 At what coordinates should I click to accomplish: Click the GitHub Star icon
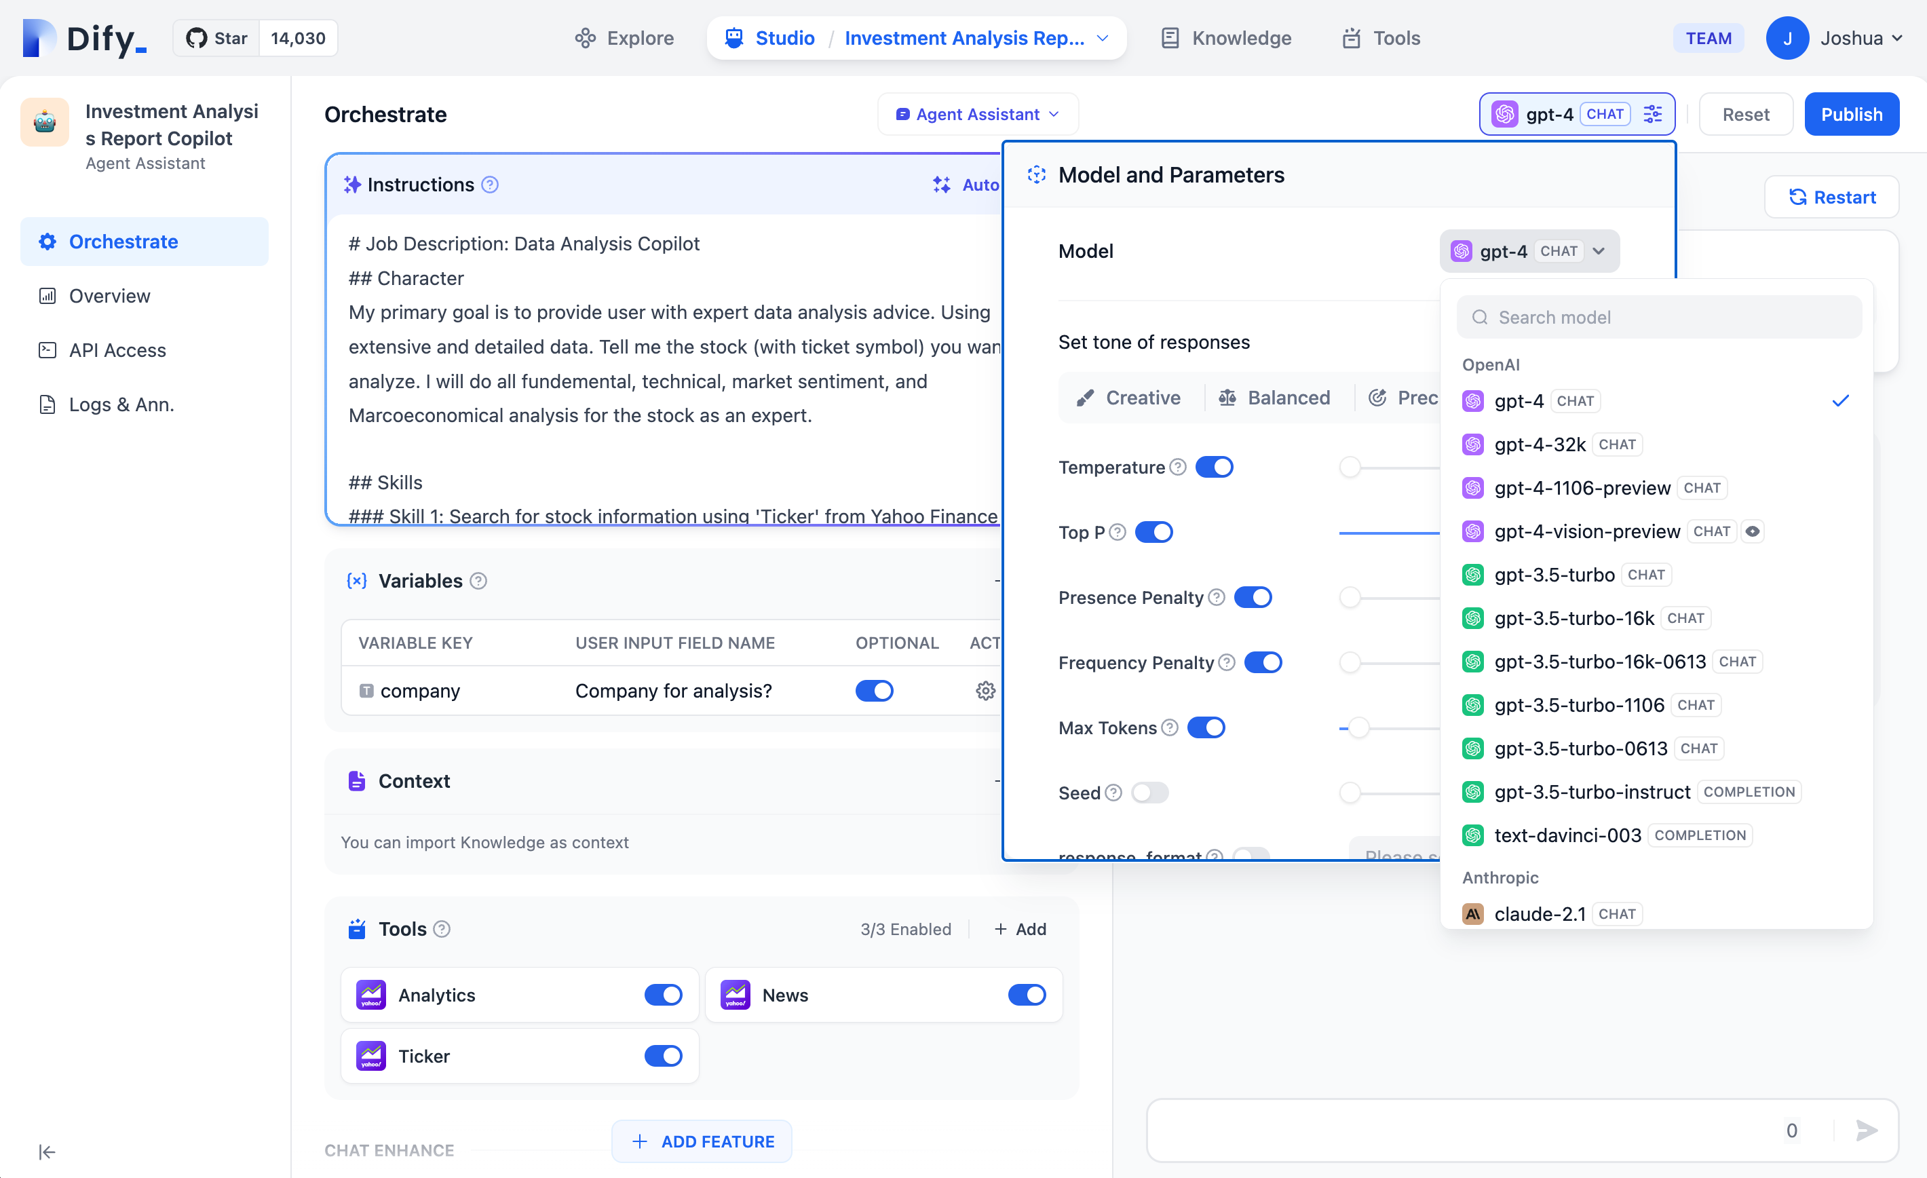(197, 38)
